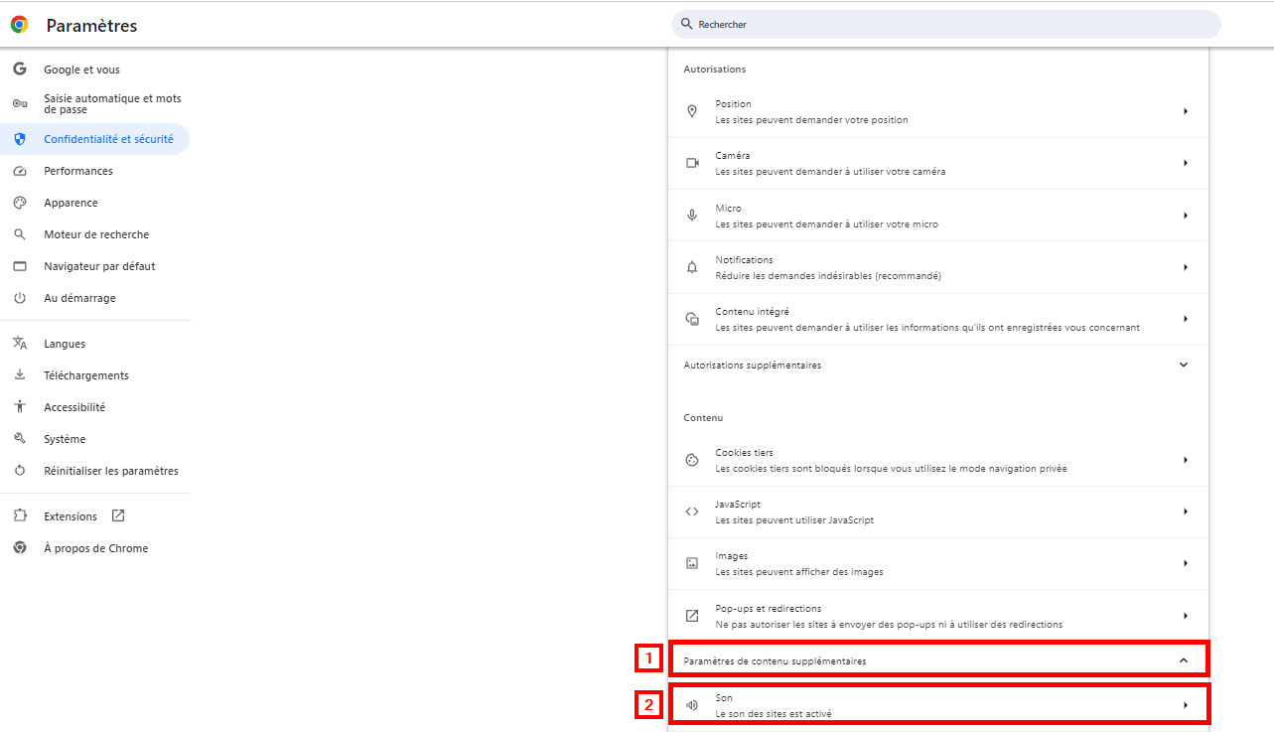
Task: Go to Apparence in sidebar
Action: [71, 203]
